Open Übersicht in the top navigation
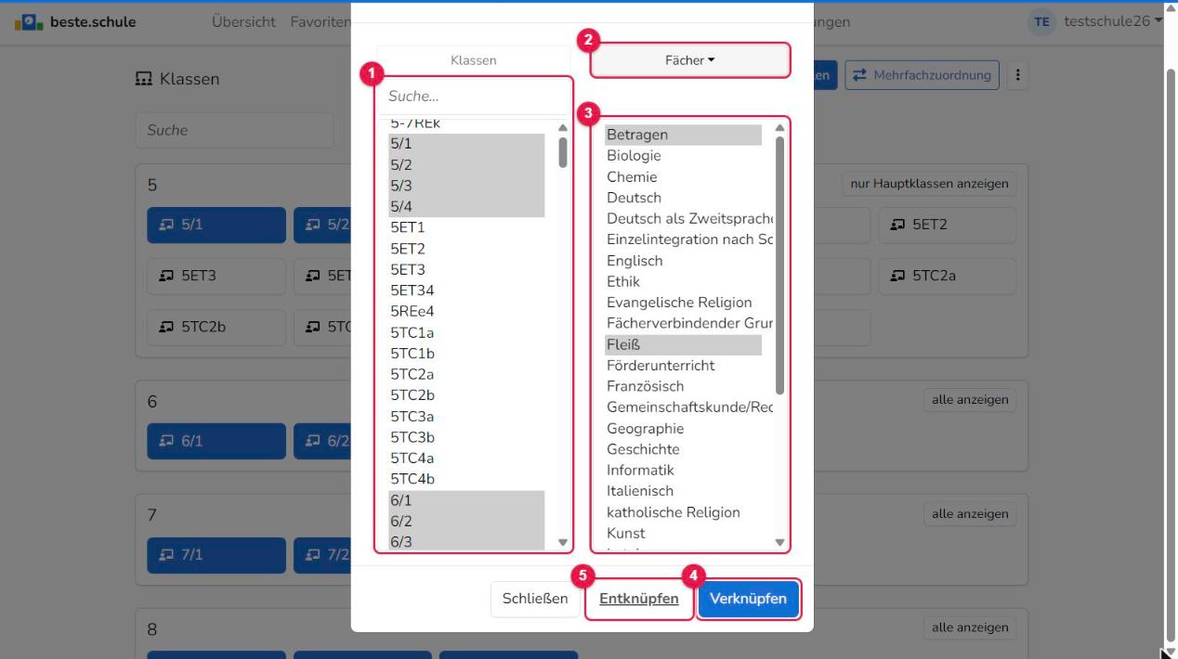This screenshot has height=659, width=1178. coord(243,21)
